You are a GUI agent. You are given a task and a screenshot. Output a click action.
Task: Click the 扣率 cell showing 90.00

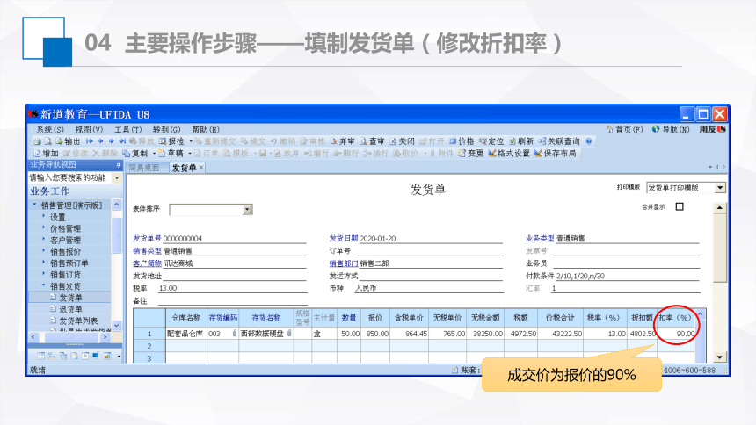pos(676,334)
